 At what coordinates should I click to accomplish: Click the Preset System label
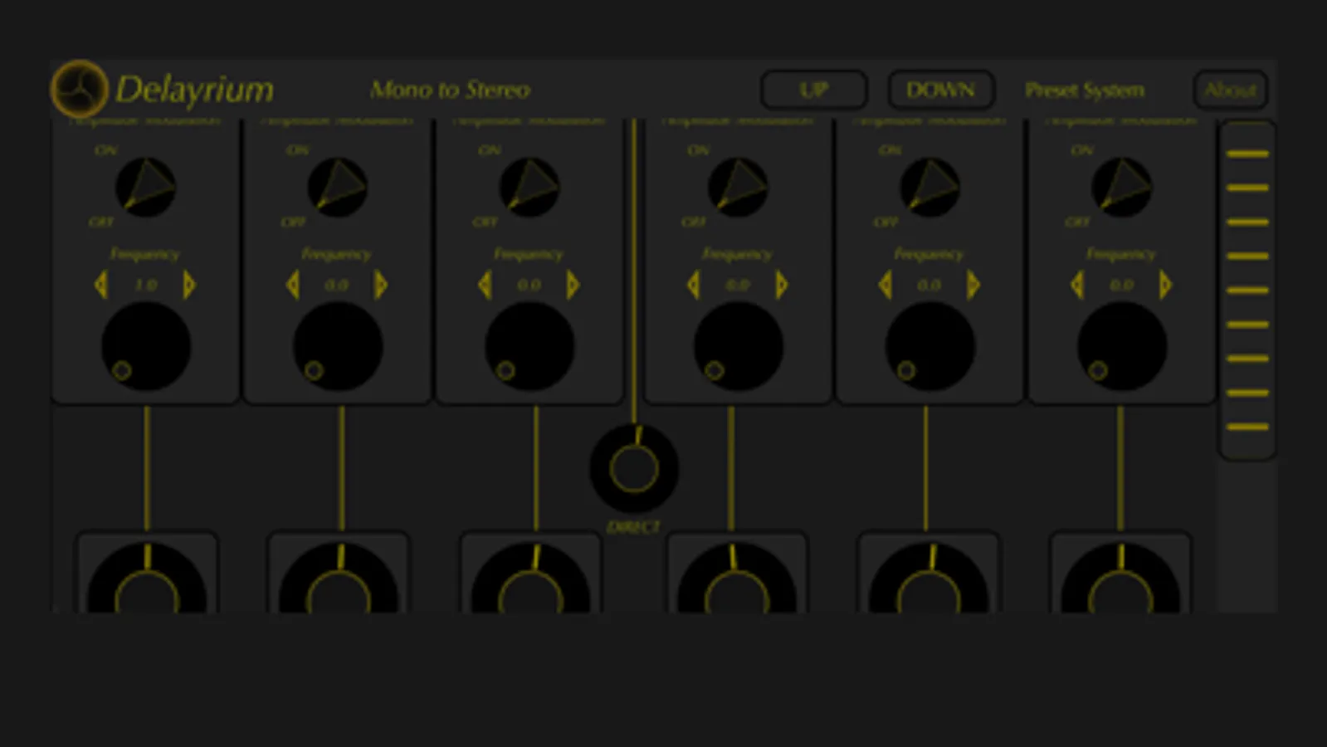[1085, 90]
